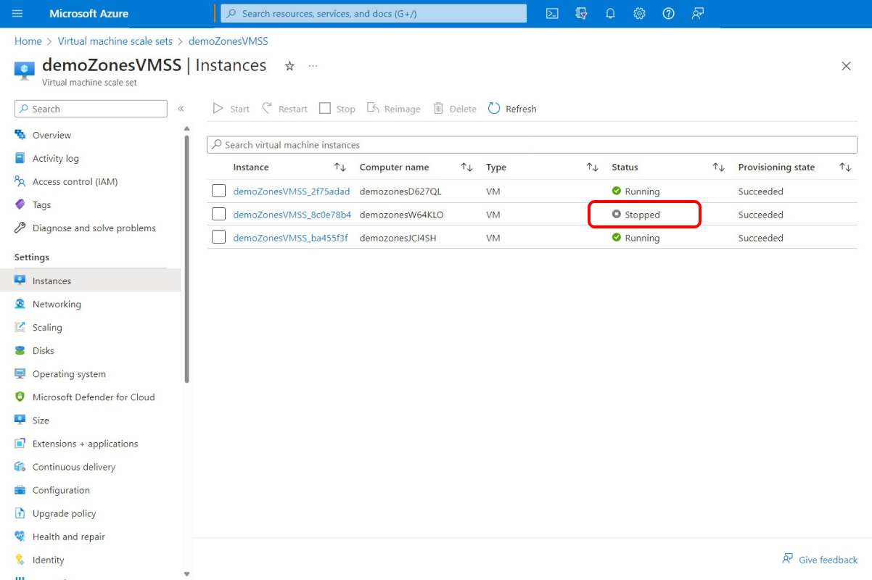Collapse the sidebar with the double chevron

tap(181, 108)
